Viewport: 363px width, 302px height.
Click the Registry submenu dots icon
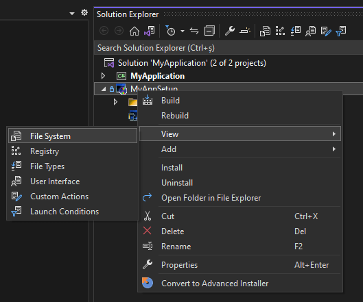[x=16, y=151]
